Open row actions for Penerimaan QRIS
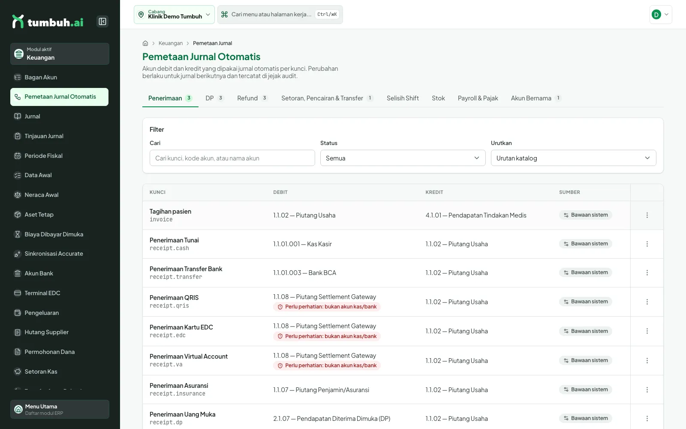 coord(647,302)
